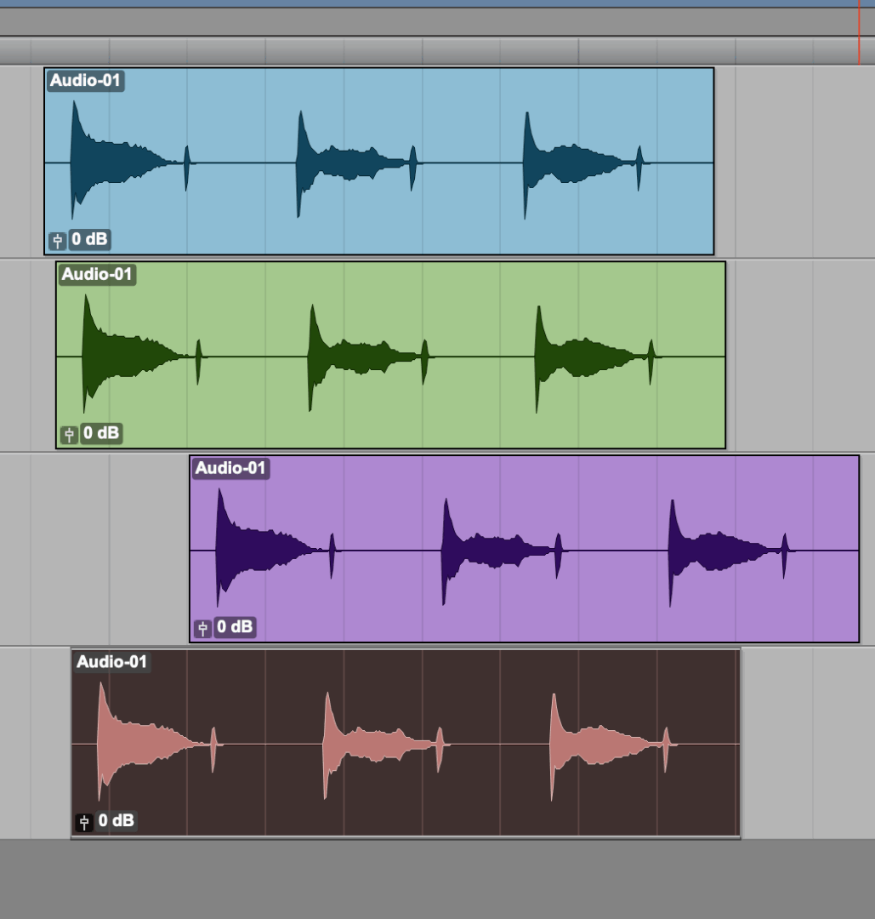Click the purple clip's gain fader icon
The width and height of the screenshot is (875, 919).
tap(202, 628)
